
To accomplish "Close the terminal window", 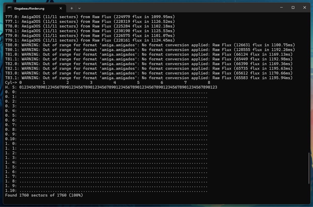I will [x=305, y=8].
